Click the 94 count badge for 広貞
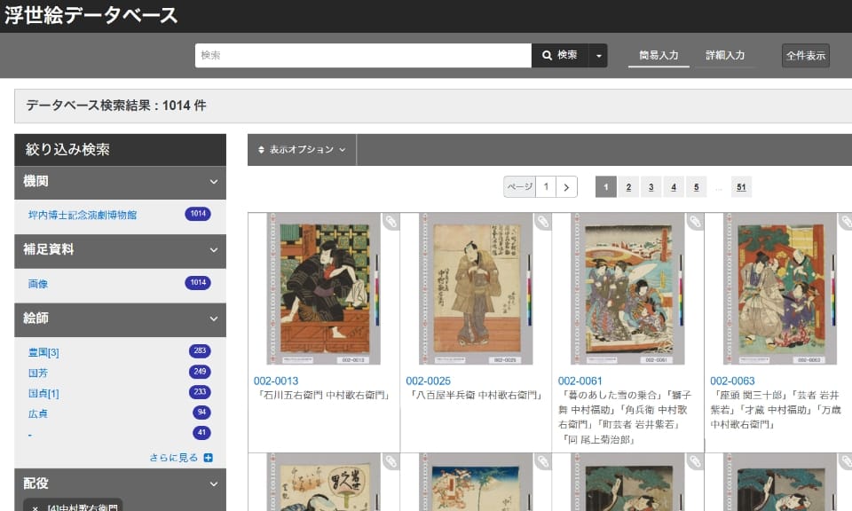 tap(201, 413)
